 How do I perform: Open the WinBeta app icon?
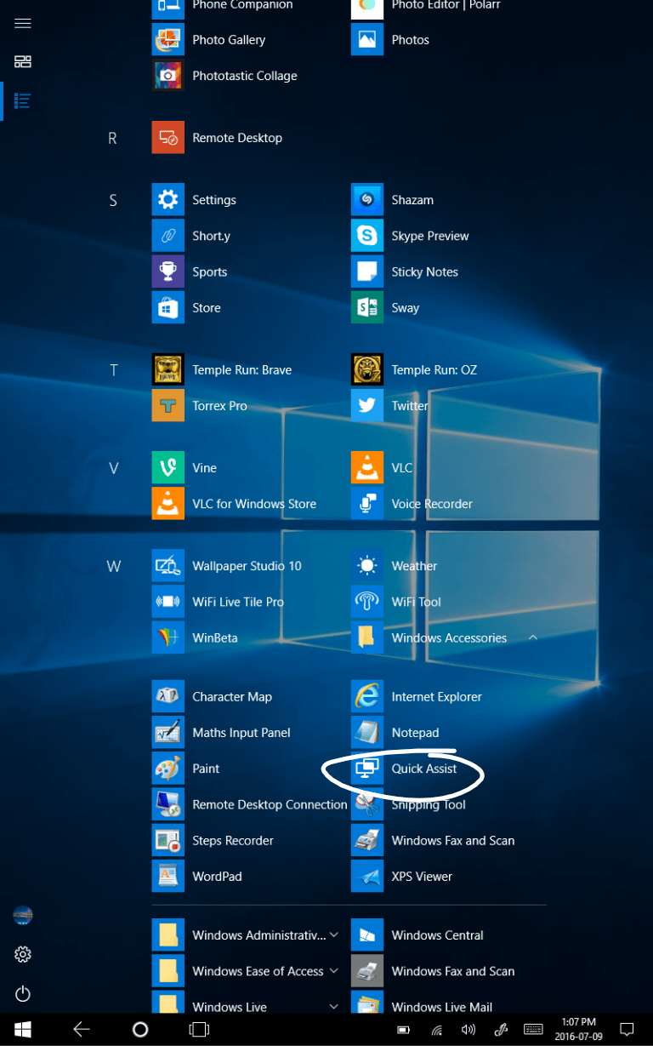(168, 637)
